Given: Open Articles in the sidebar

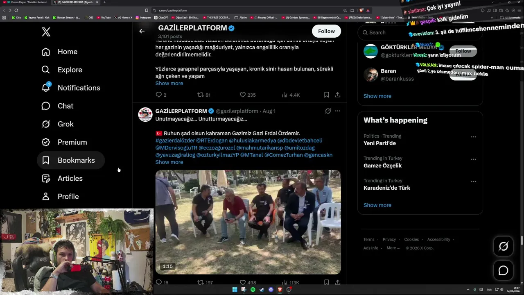Looking at the screenshot, I should point(62,178).
